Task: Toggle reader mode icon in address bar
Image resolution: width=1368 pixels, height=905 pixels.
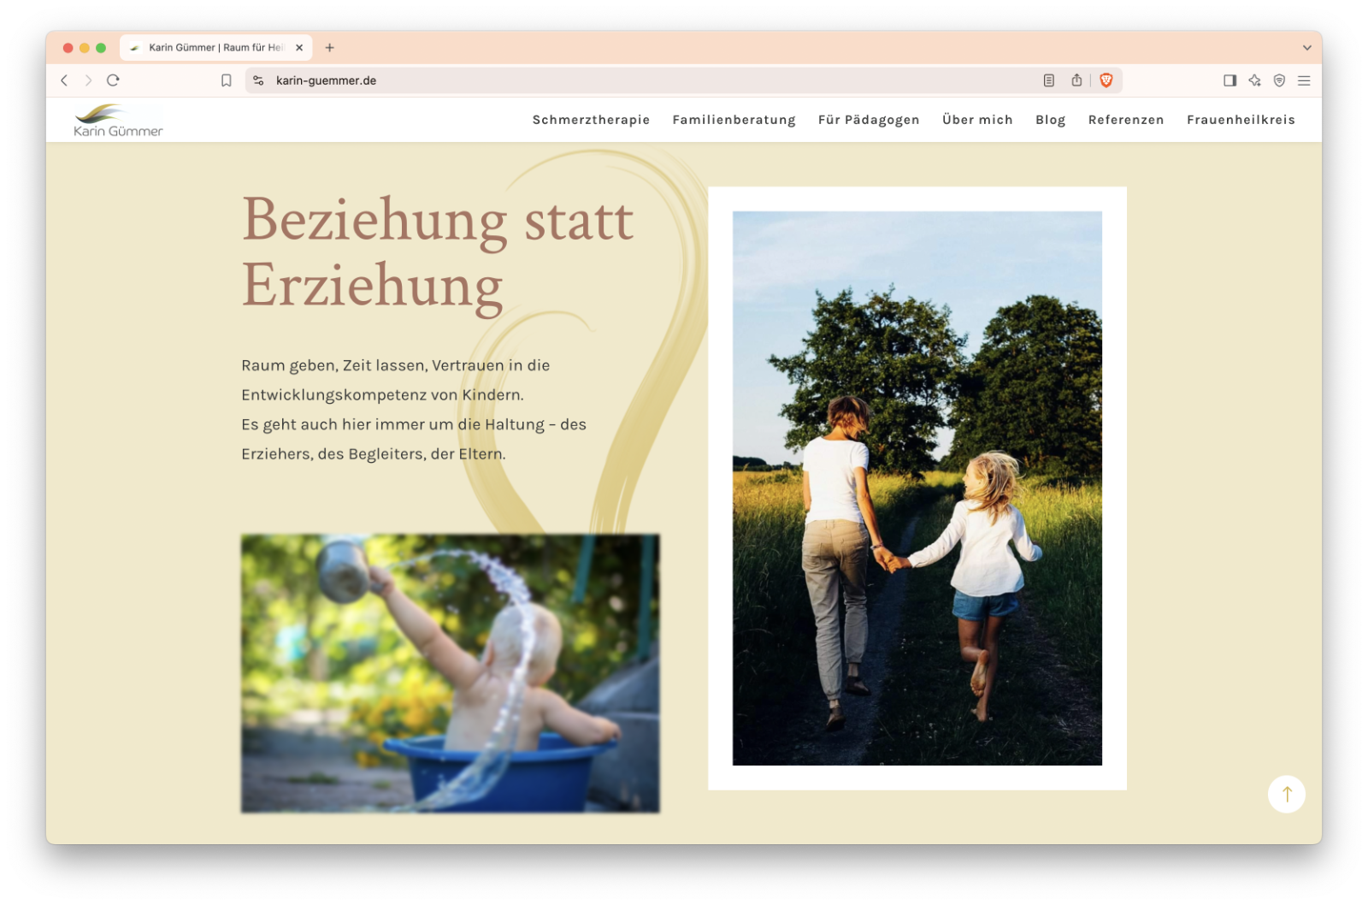Action: (1048, 80)
